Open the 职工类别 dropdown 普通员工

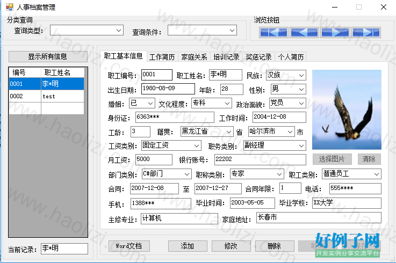(x=351, y=174)
